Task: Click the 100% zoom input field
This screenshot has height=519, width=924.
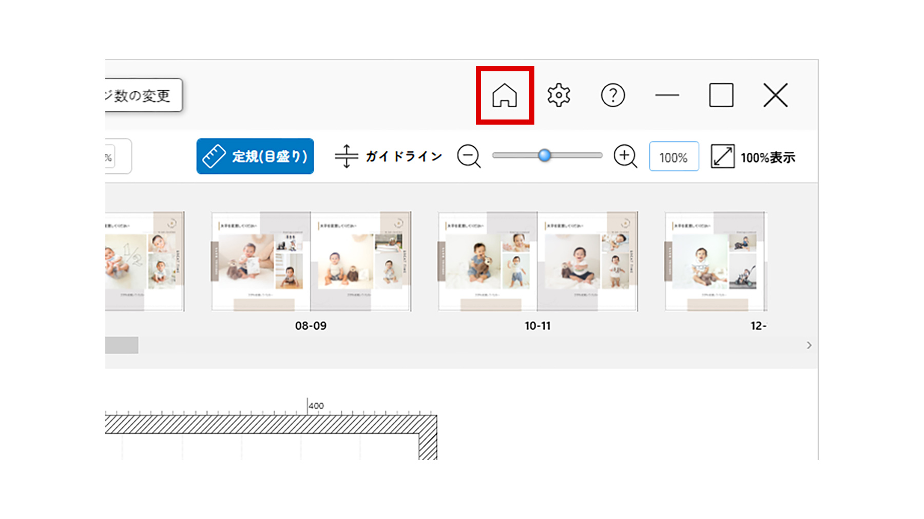Action: pos(674,156)
